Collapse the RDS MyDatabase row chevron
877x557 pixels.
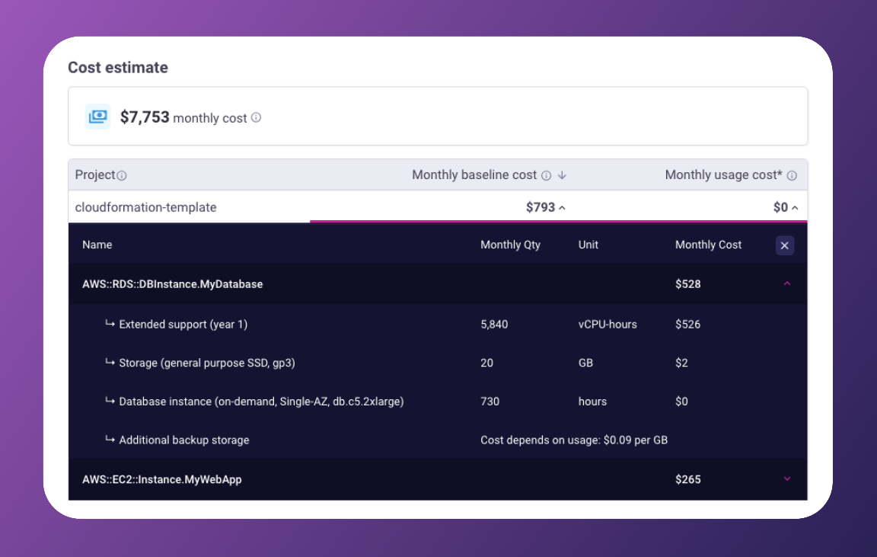coord(787,283)
